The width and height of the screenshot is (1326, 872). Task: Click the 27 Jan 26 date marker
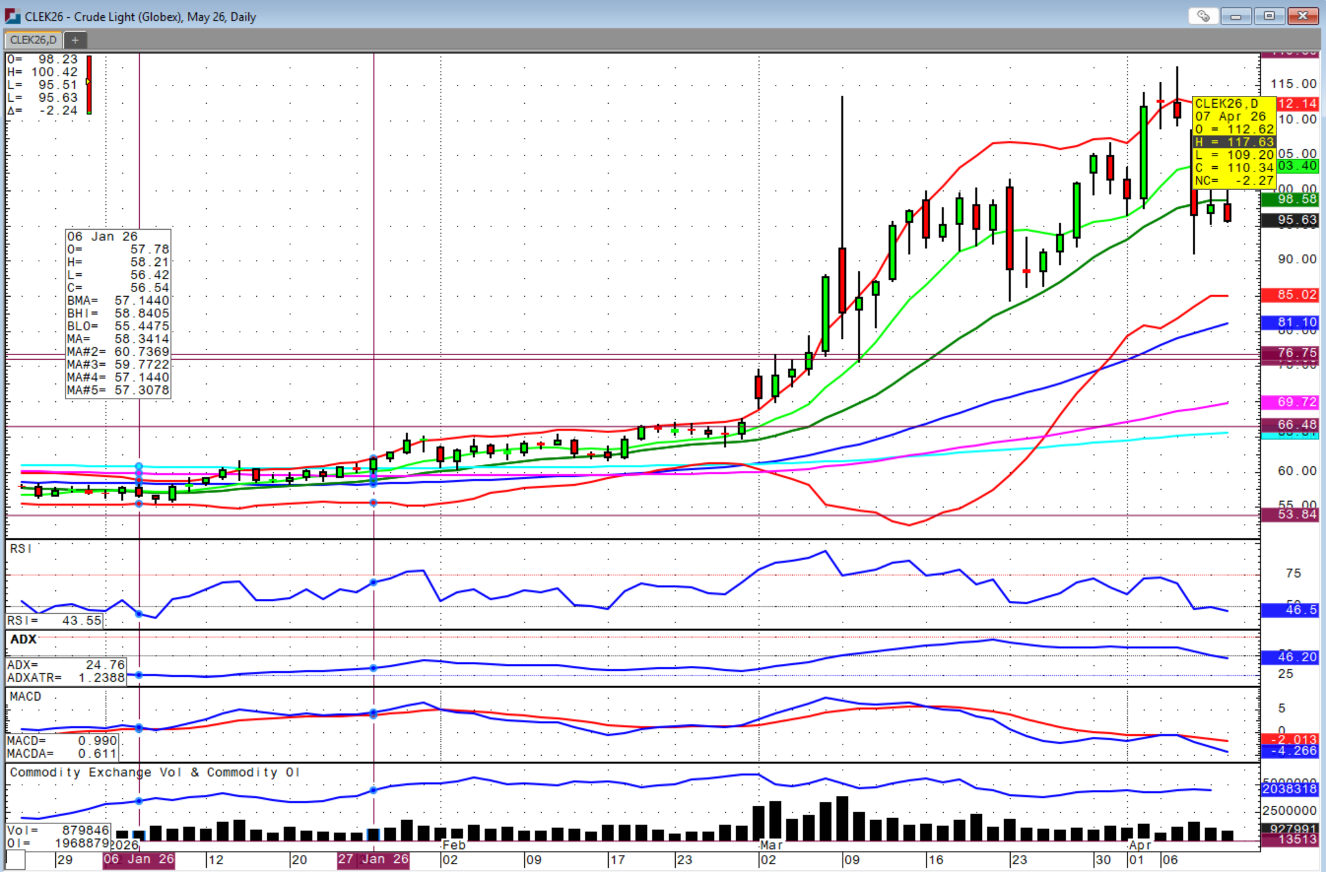[x=373, y=860]
